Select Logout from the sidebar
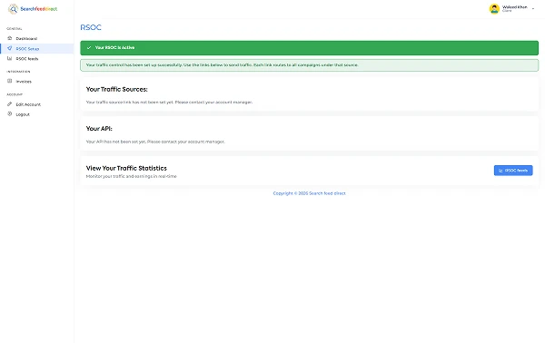The height and width of the screenshot is (343, 545). pos(37,114)
